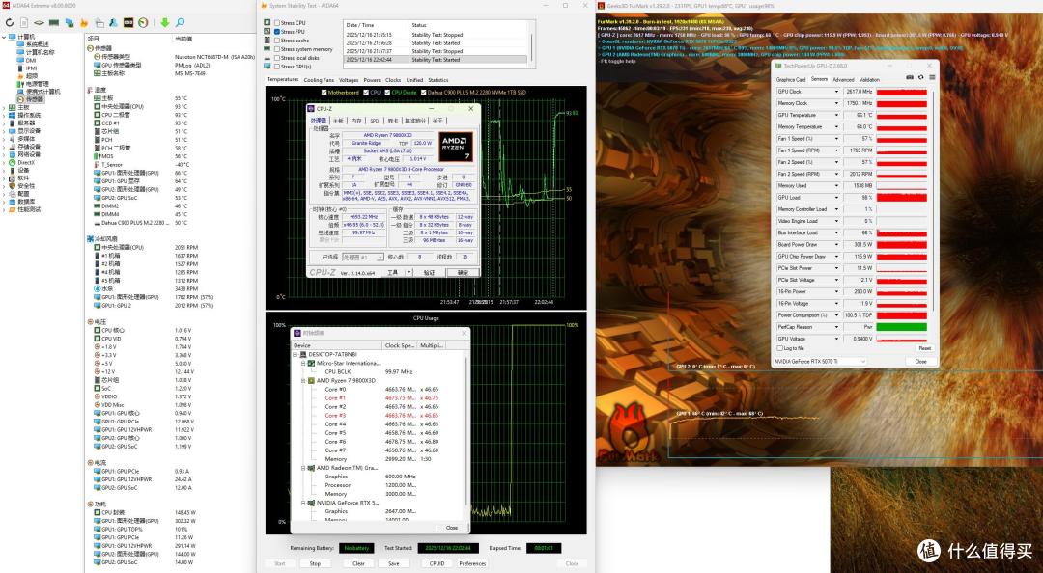Click the magnifier search icon in AIDA64
Viewport: 1043px width, 573px height.
(180, 22)
